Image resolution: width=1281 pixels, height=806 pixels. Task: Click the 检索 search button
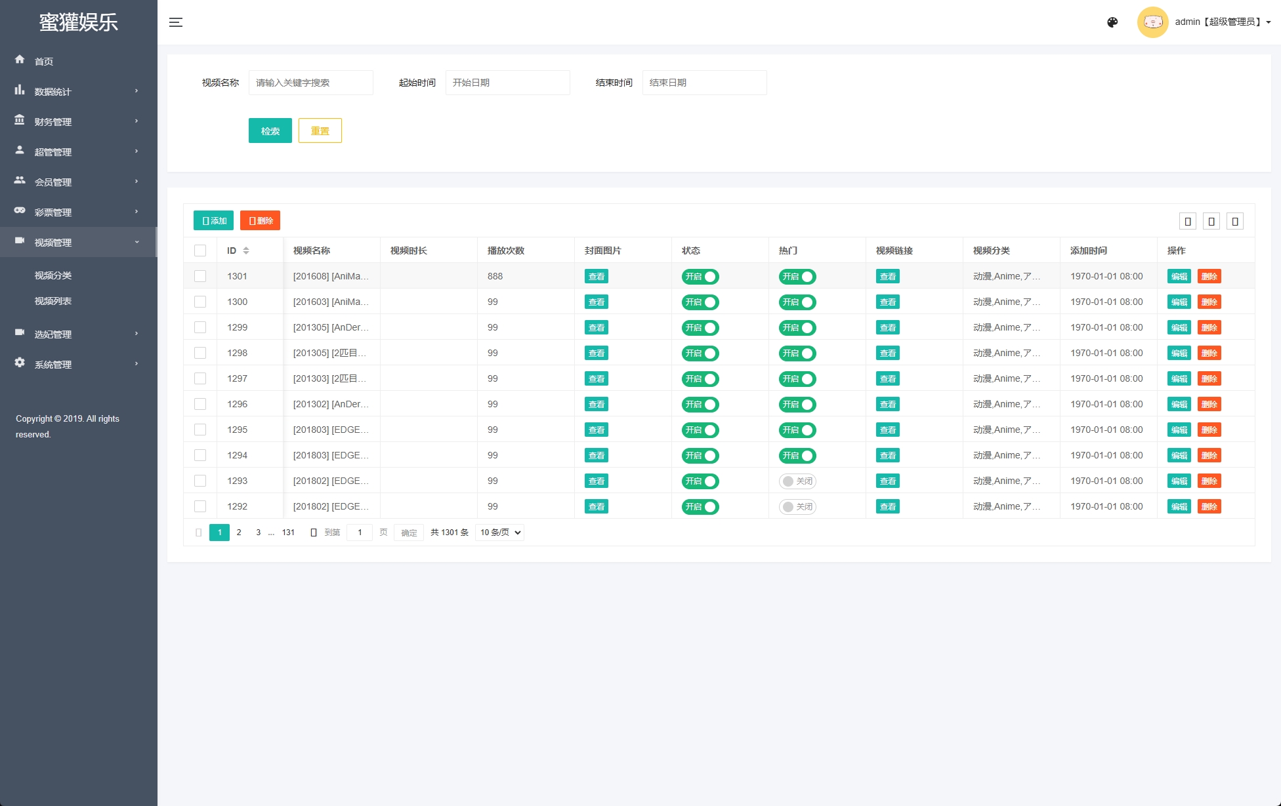tap(270, 131)
